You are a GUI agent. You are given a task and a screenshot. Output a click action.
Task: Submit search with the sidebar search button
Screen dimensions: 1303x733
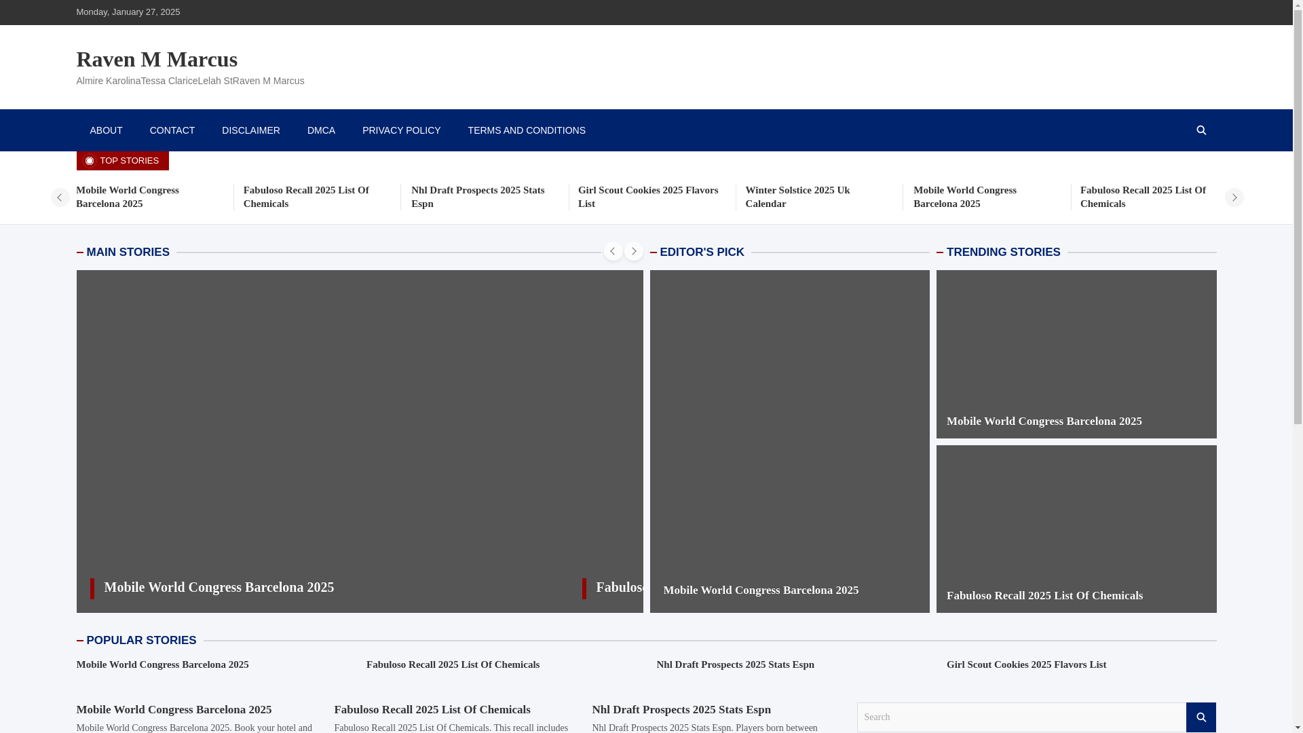click(1201, 717)
